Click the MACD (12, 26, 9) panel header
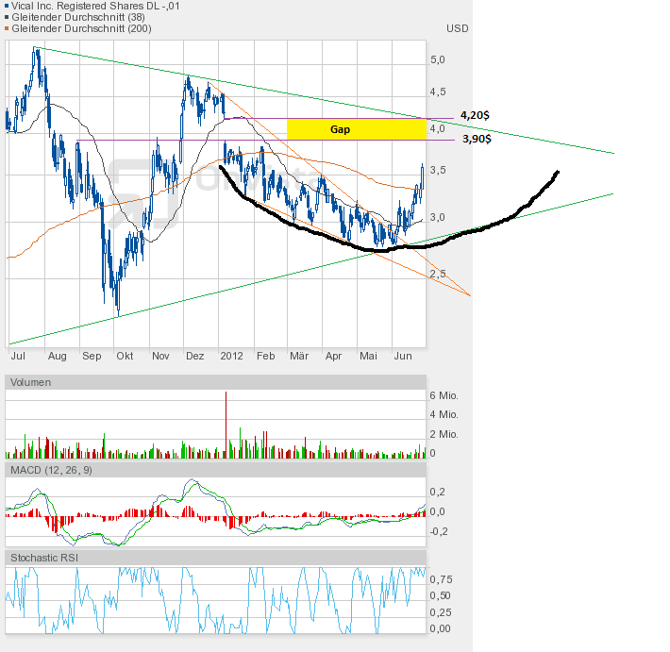 pos(216,470)
